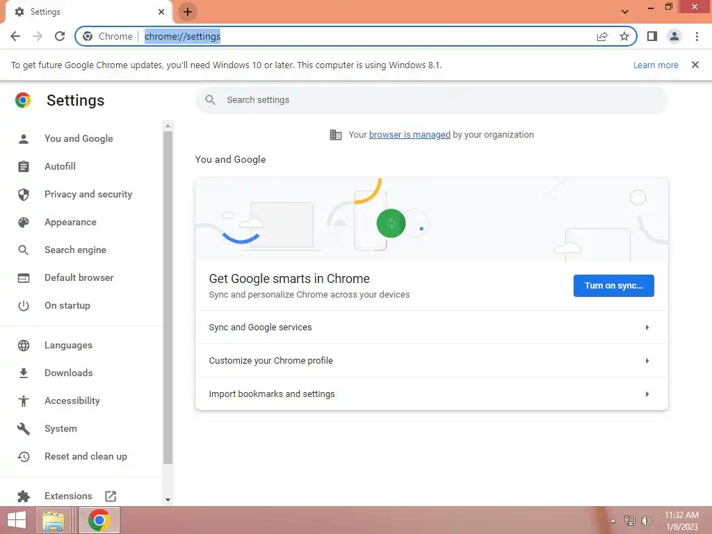712x534 pixels.
Task: Close the Settings tab
Action: [x=161, y=12]
